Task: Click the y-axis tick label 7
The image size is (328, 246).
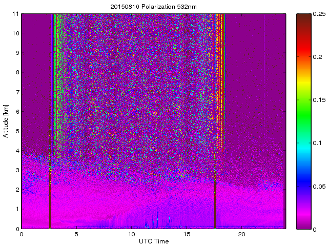Action: (16, 92)
